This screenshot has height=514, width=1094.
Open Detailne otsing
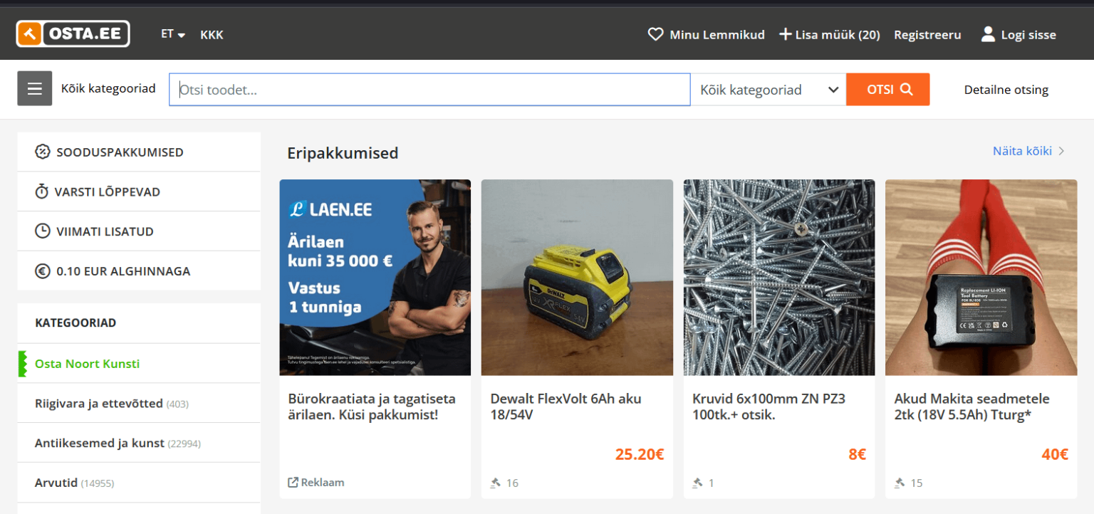tap(1006, 90)
